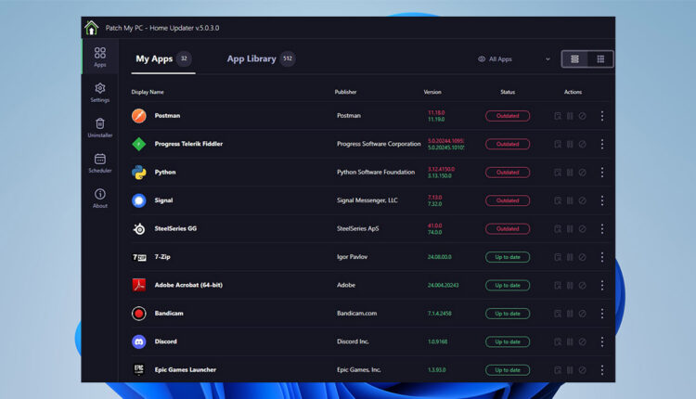This screenshot has height=399, width=696.
Task: Open the About page icon
Action: (99, 199)
